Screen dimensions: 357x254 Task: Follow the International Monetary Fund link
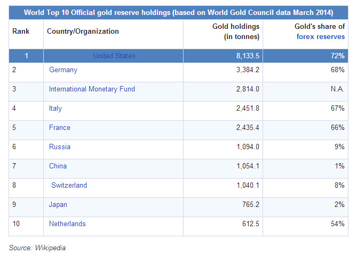(x=92, y=89)
